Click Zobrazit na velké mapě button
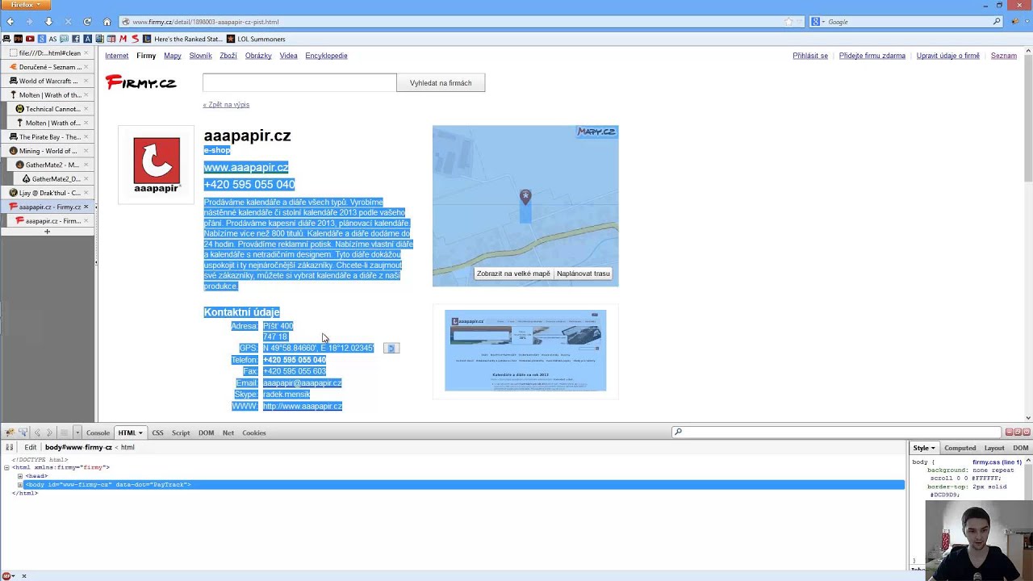This screenshot has height=581, width=1033. click(513, 274)
